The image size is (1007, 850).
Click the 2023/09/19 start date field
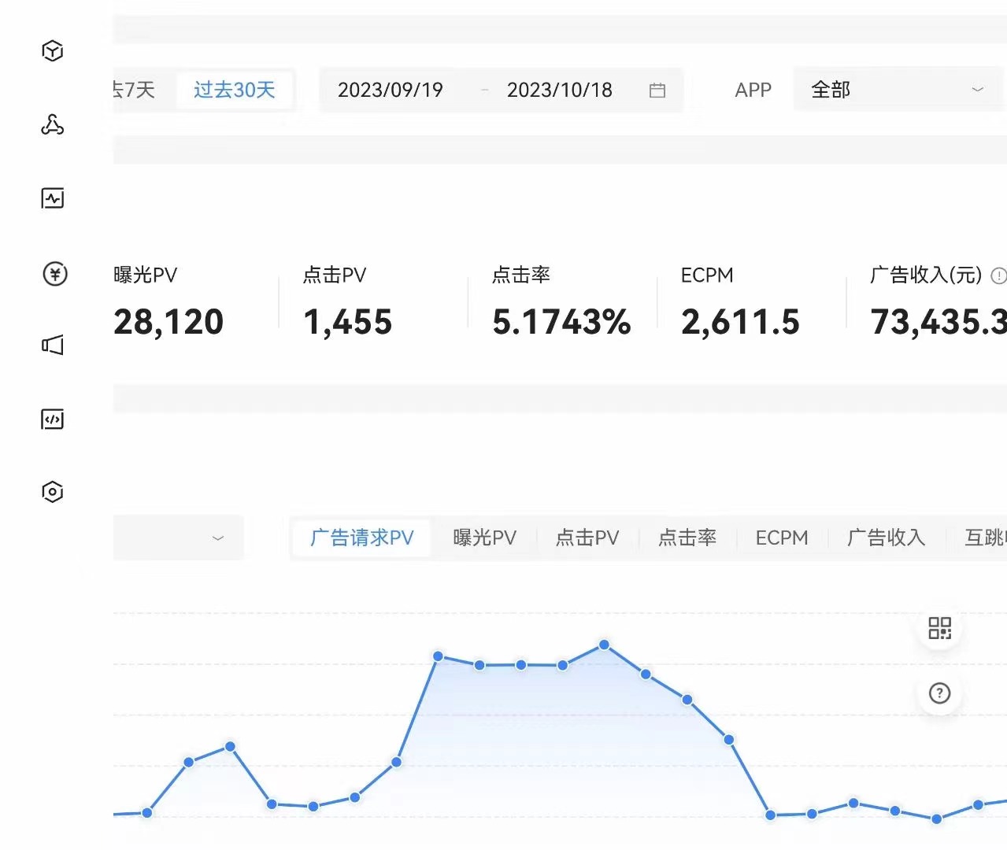click(391, 91)
